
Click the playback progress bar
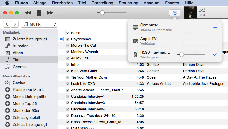click(x=212, y=19)
